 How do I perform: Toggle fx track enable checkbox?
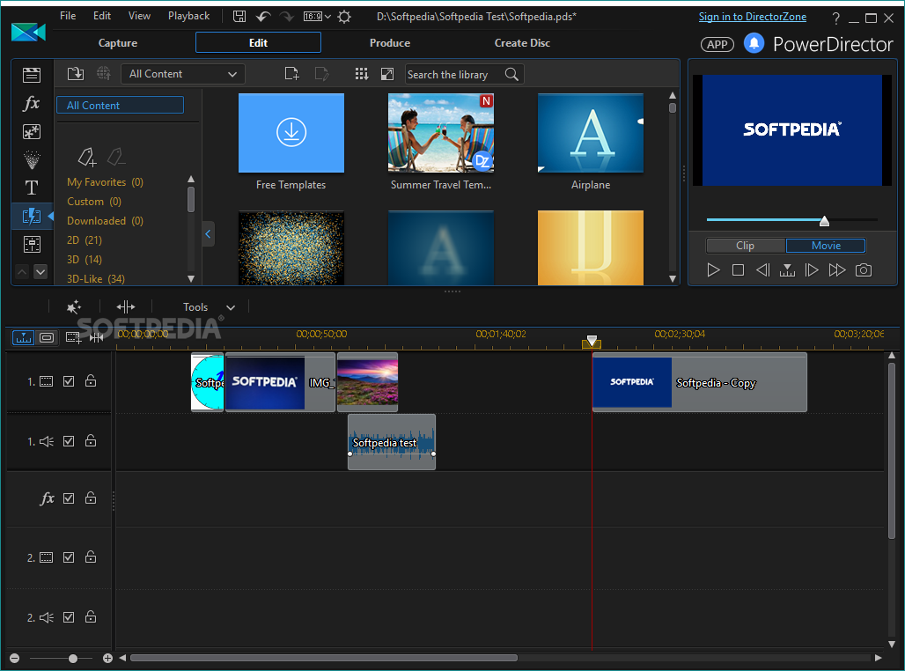69,498
